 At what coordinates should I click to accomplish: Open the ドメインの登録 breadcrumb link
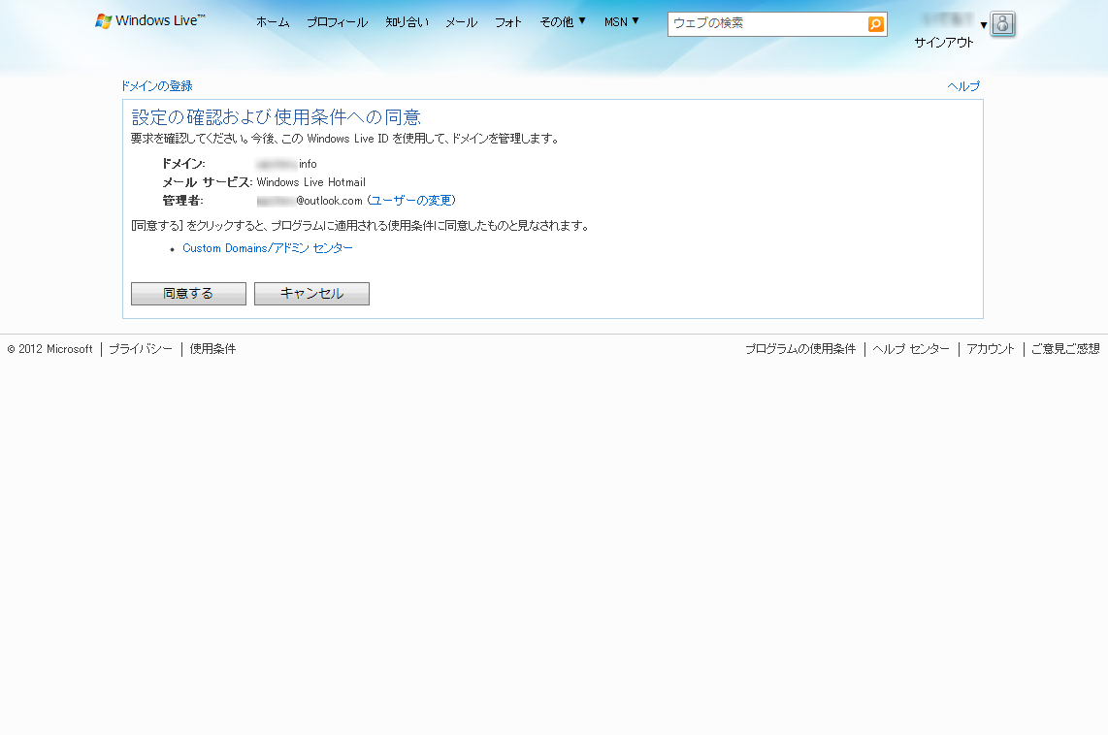157,86
